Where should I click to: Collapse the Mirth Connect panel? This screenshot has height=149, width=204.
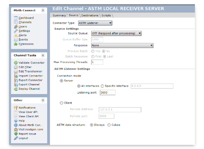tap(43, 10)
